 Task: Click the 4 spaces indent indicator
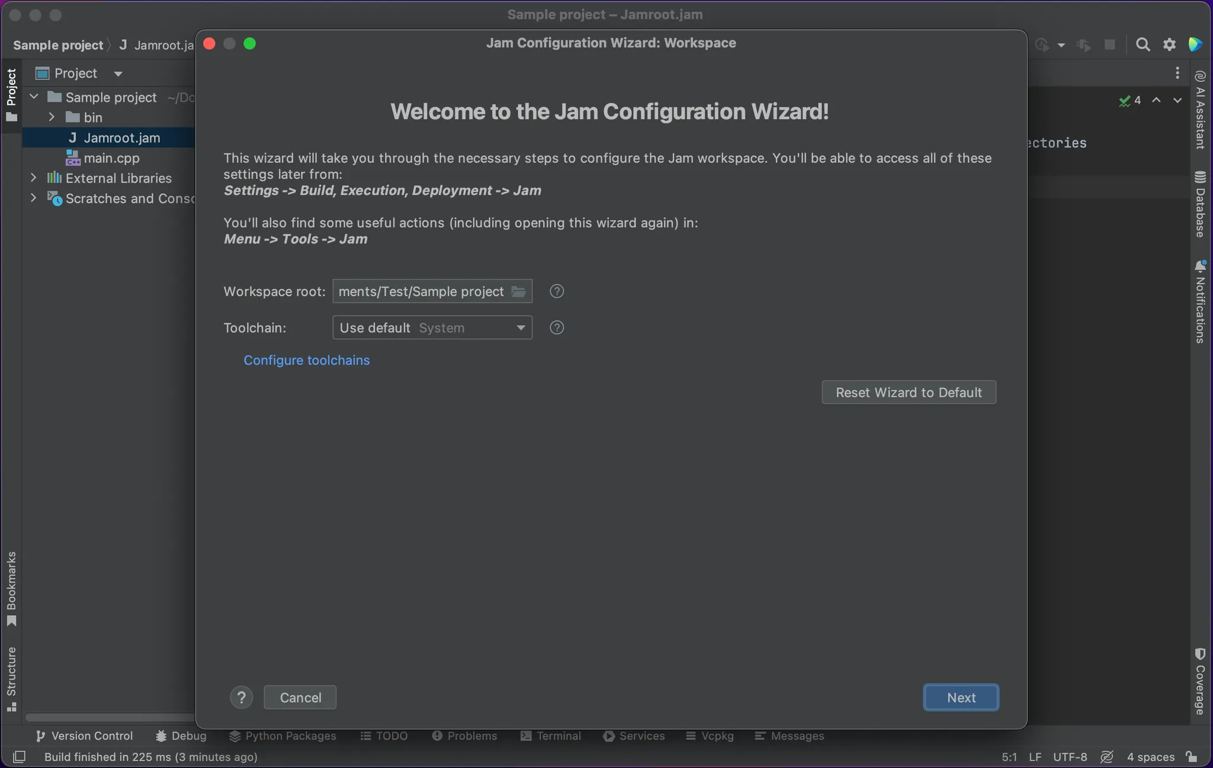[x=1150, y=757]
